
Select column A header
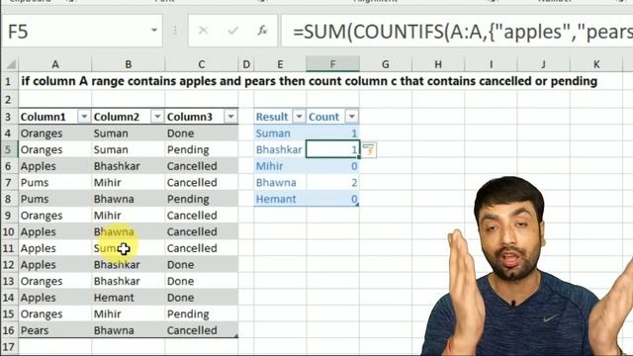point(55,64)
